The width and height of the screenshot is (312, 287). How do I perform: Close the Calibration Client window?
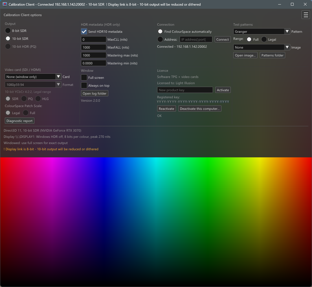click(x=305, y=4)
